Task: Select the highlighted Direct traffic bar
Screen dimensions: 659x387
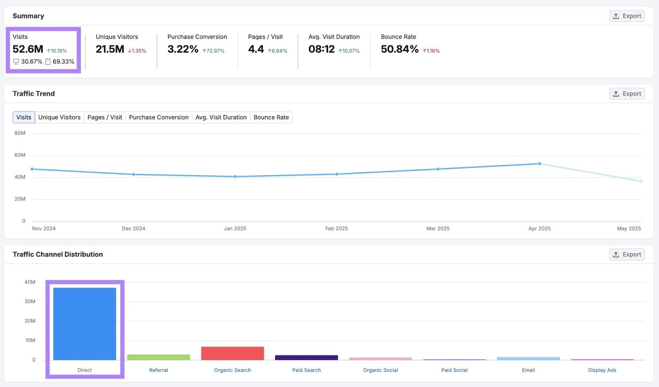Action: pos(84,324)
